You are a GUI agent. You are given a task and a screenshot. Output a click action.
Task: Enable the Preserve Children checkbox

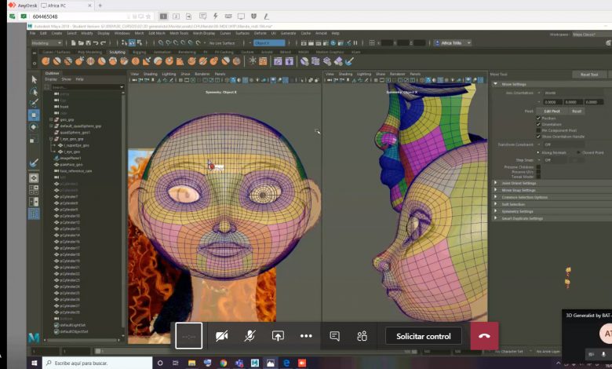pyautogui.click(x=538, y=167)
